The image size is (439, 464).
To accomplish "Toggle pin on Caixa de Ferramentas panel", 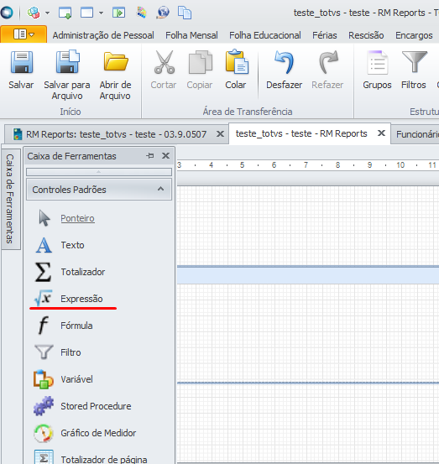I will (x=150, y=155).
